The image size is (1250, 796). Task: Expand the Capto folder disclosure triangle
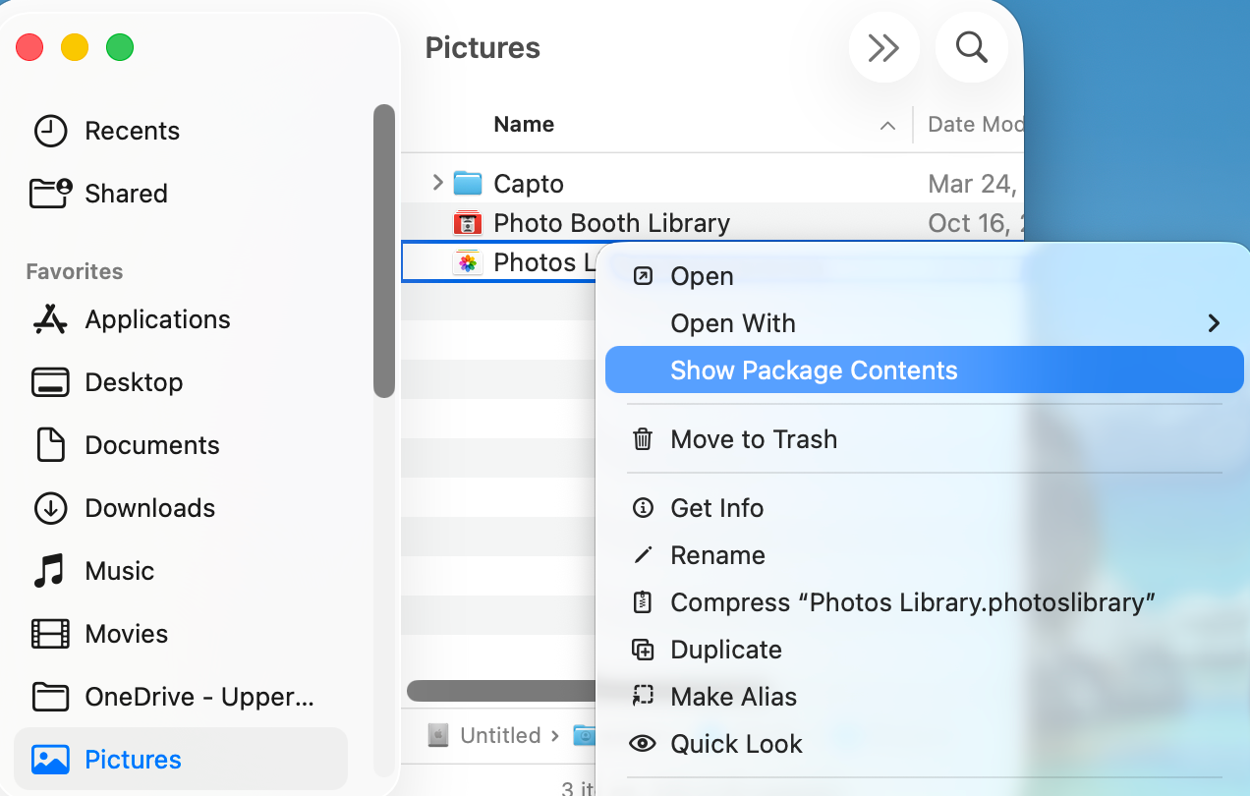[438, 183]
